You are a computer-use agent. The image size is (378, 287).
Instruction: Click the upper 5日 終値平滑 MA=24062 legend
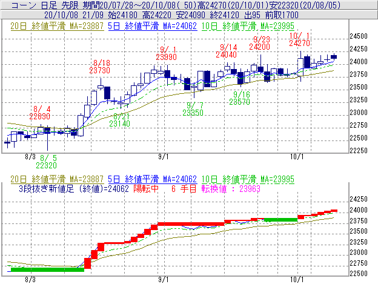tap(153, 26)
